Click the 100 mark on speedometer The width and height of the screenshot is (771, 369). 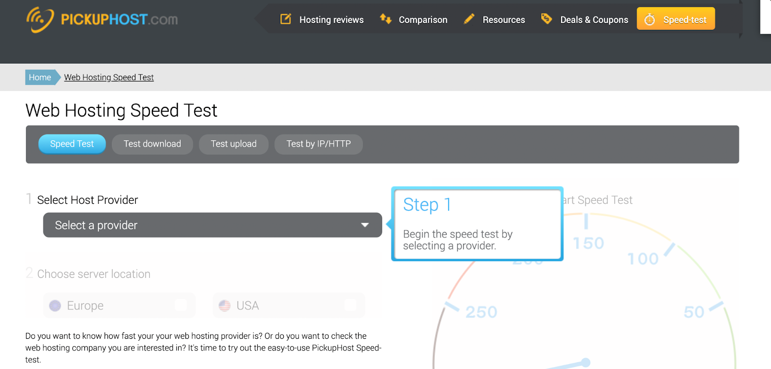tap(643, 259)
